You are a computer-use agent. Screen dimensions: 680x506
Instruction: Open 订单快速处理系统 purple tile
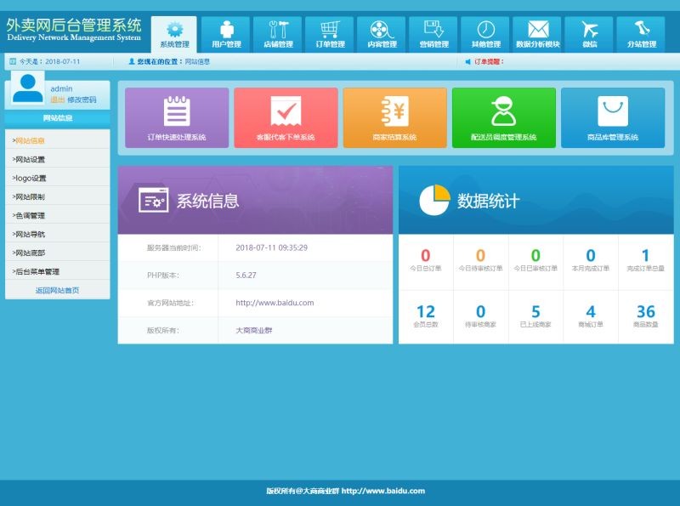pos(177,117)
